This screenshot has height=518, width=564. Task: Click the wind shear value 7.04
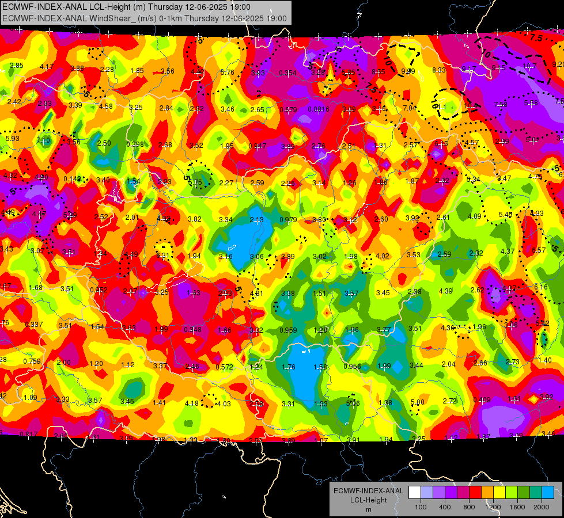point(410,108)
